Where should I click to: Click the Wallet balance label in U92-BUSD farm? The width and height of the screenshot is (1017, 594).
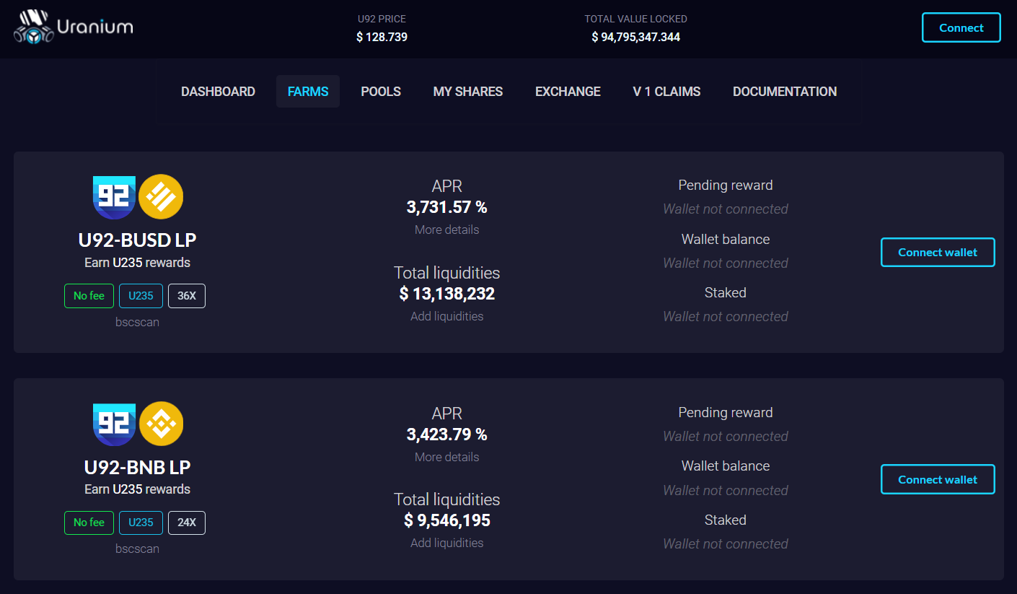(726, 240)
